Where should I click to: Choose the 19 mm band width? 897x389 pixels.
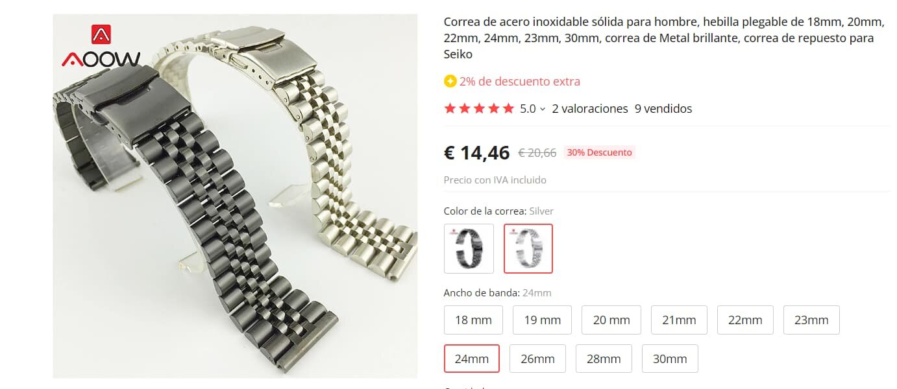click(542, 320)
